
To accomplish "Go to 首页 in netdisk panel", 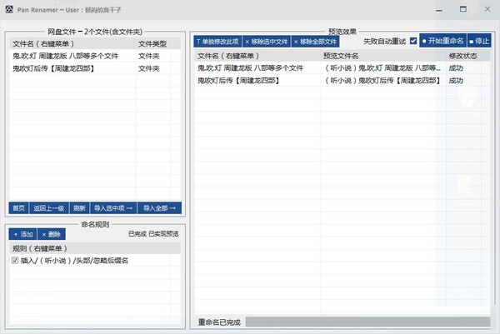I will (18, 208).
